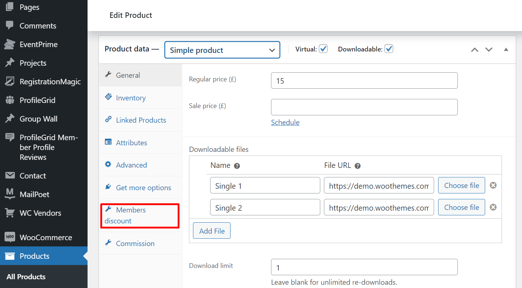This screenshot has height=288, width=522.
Task: Move Product data panel up
Action: pos(474,50)
